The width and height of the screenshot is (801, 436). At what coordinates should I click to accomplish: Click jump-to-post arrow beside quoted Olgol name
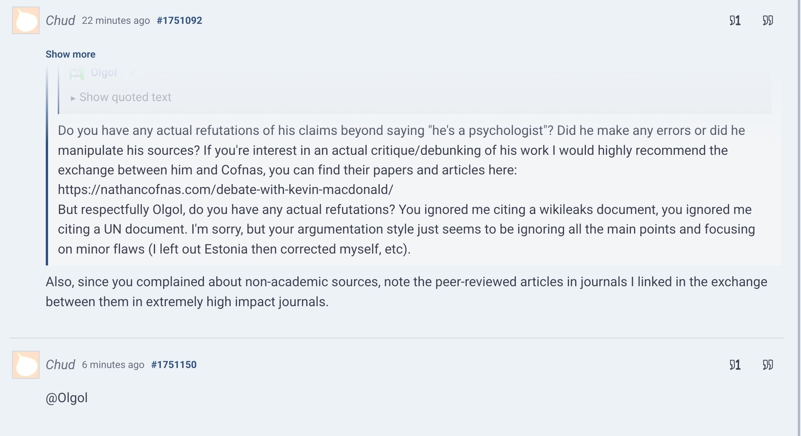(132, 73)
